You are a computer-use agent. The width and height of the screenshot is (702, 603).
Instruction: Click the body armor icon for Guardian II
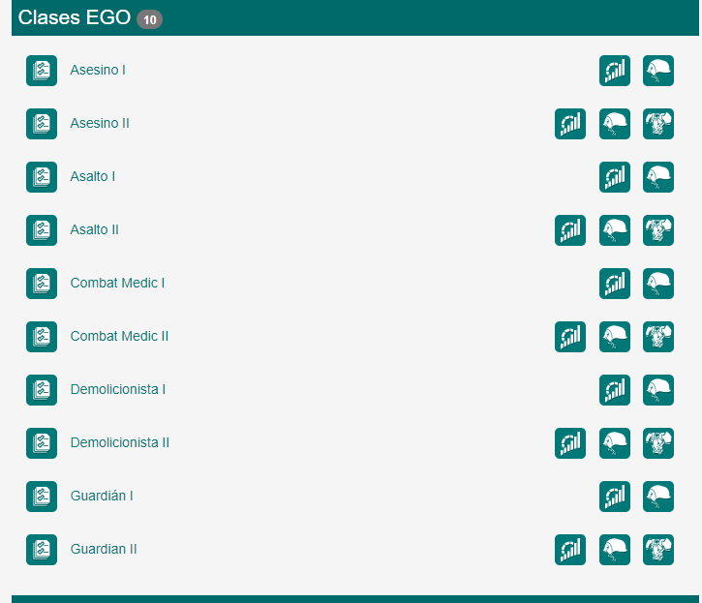tap(658, 550)
